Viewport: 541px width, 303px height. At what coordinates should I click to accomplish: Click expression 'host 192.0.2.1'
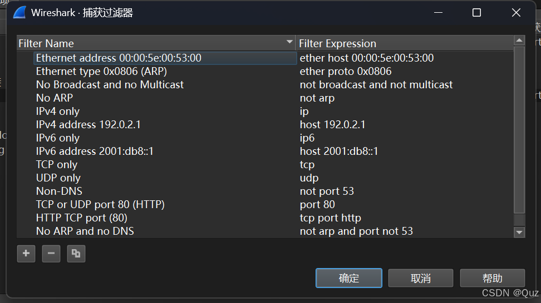(332, 124)
